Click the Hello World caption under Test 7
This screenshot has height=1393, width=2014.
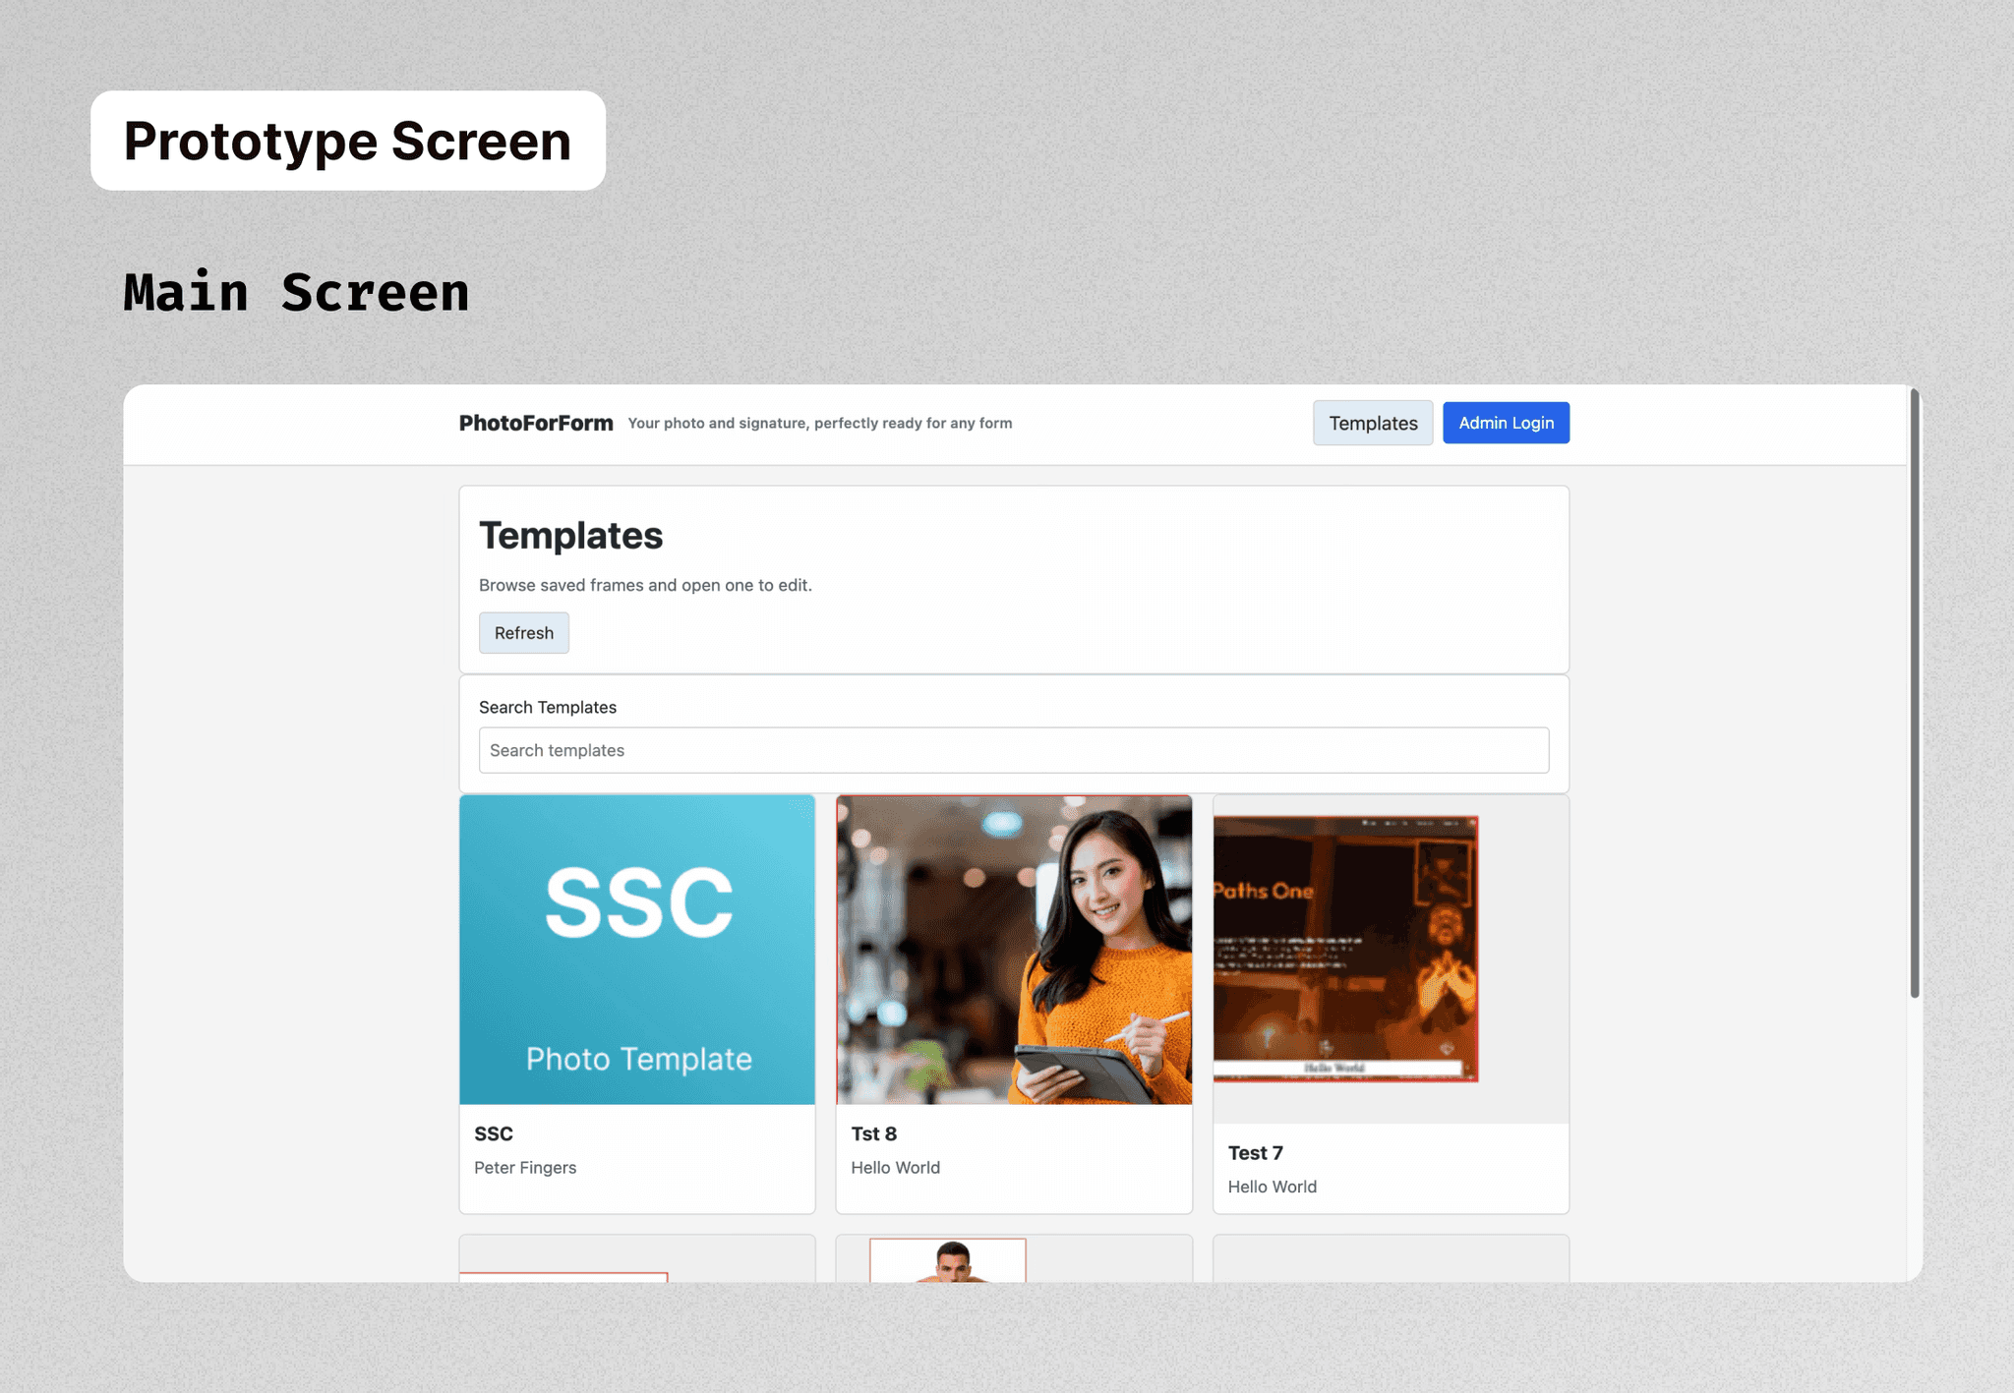[x=1272, y=1187]
